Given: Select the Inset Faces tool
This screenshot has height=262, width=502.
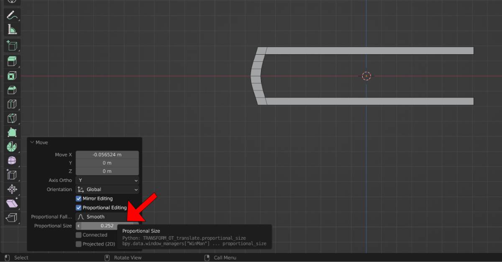Looking at the screenshot, I should [x=11, y=76].
